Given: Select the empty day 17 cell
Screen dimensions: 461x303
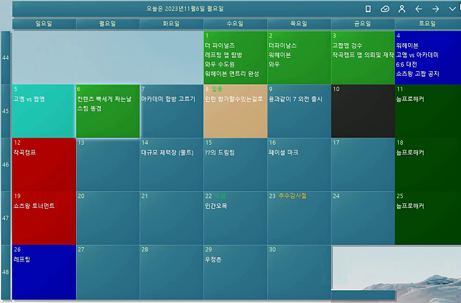Looking at the screenshot, I should point(363,165).
